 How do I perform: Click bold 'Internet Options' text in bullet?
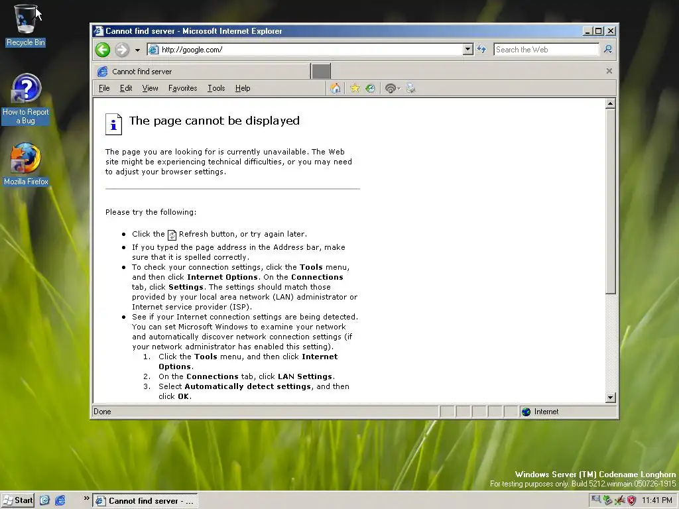click(x=223, y=277)
